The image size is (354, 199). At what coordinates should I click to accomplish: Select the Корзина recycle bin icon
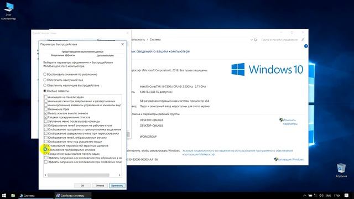(x=341, y=170)
